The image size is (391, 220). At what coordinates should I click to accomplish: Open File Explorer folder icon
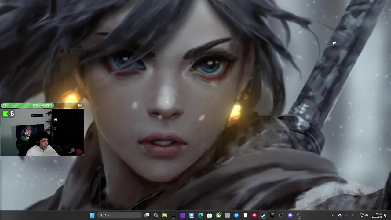click(x=165, y=215)
